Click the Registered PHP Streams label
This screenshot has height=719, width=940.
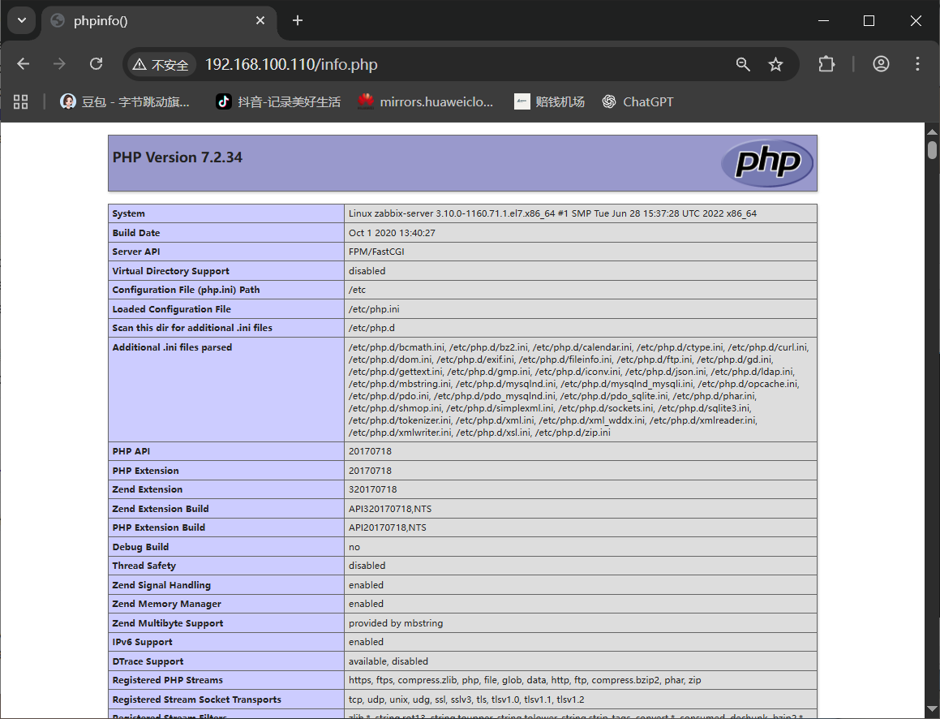[x=167, y=680]
